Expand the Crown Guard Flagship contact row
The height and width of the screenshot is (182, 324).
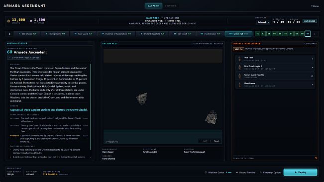pos(275,76)
